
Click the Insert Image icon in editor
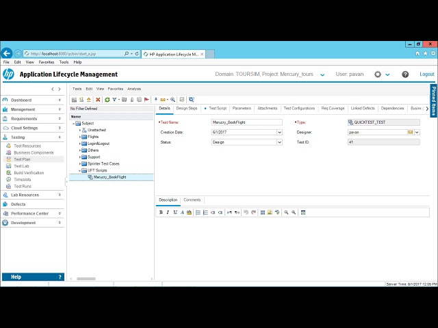point(270,213)
